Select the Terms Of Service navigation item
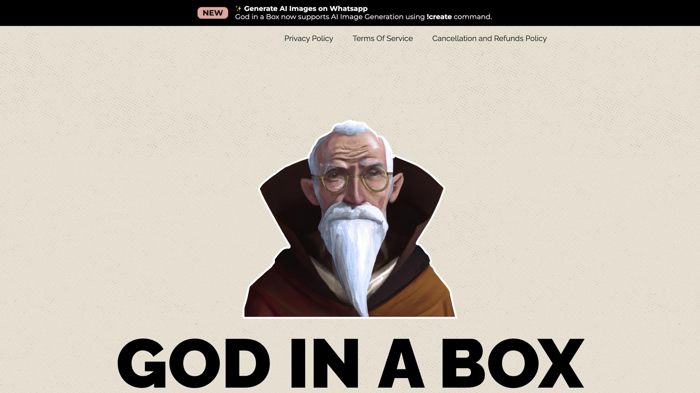 pos(382,39)
